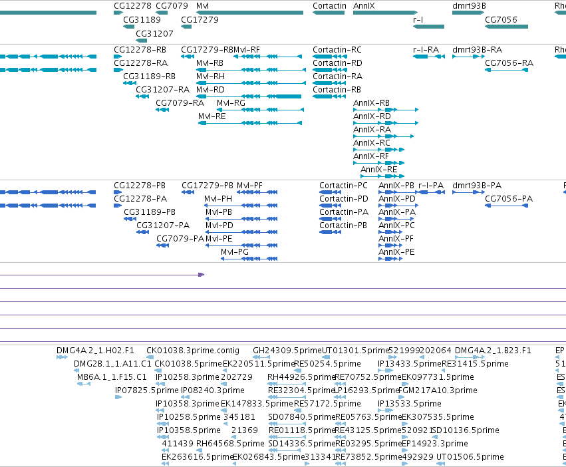This screenshot has width=566, height=467.
Task: Click the Mvl-PF protein label
Action: click(x=250, y=186)
